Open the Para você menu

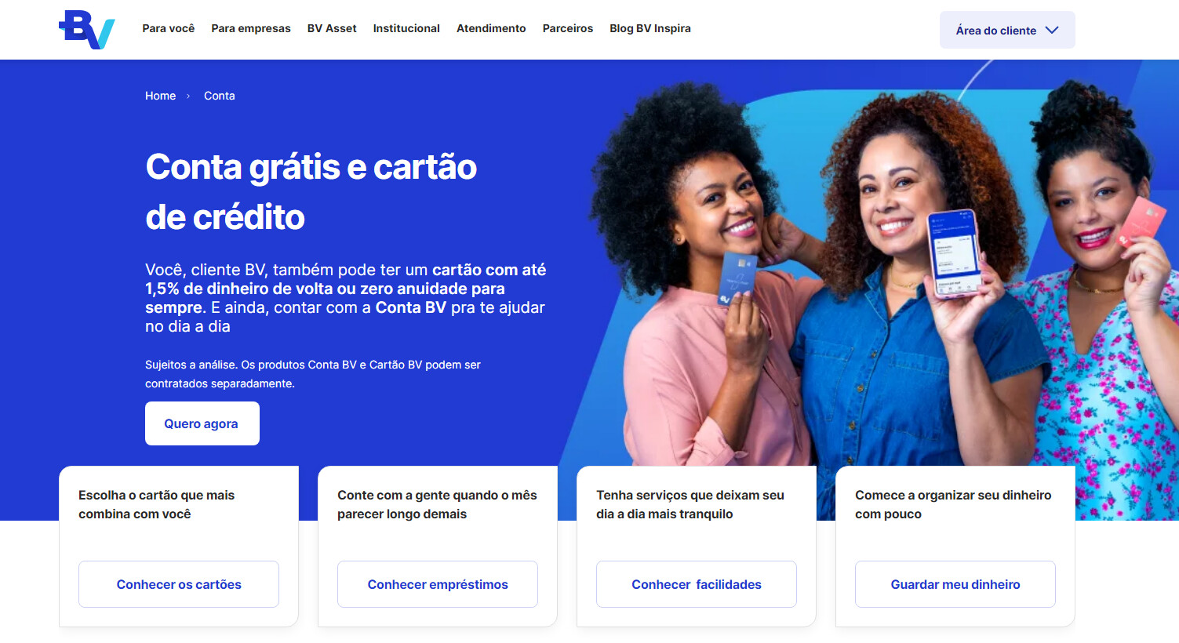click(169, 28)
